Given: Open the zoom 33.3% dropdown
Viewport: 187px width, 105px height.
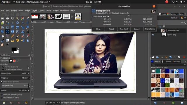Looking at the screenshot, I should (57, 103).
